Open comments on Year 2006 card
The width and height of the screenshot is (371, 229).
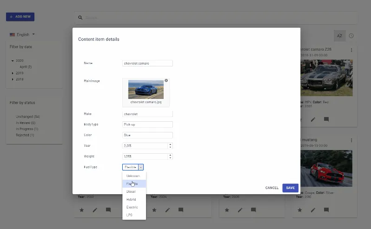click(253, 210)
